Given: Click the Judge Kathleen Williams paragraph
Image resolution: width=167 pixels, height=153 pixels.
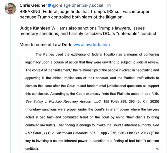Looking at the screenshot, I should (x=89, y=31).
